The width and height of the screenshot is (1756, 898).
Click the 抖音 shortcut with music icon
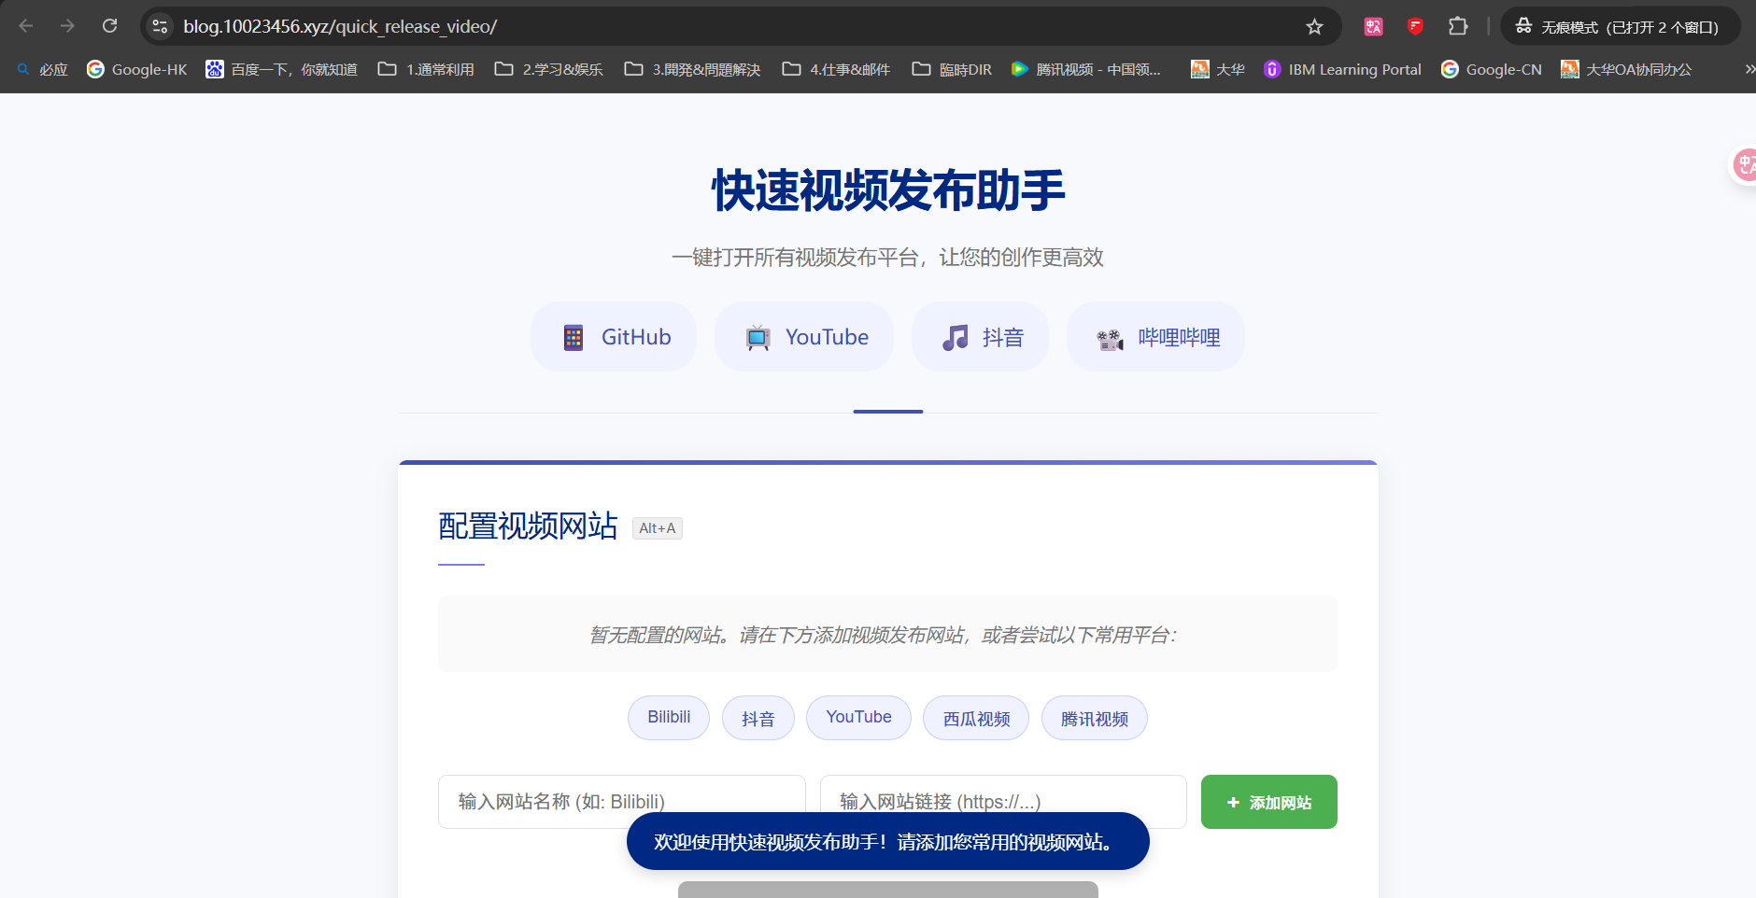[980, 337]
